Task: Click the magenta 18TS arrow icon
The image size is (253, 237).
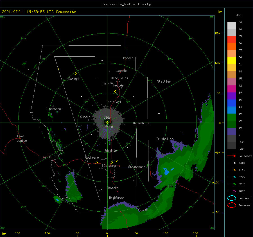Action: (232, 191)
